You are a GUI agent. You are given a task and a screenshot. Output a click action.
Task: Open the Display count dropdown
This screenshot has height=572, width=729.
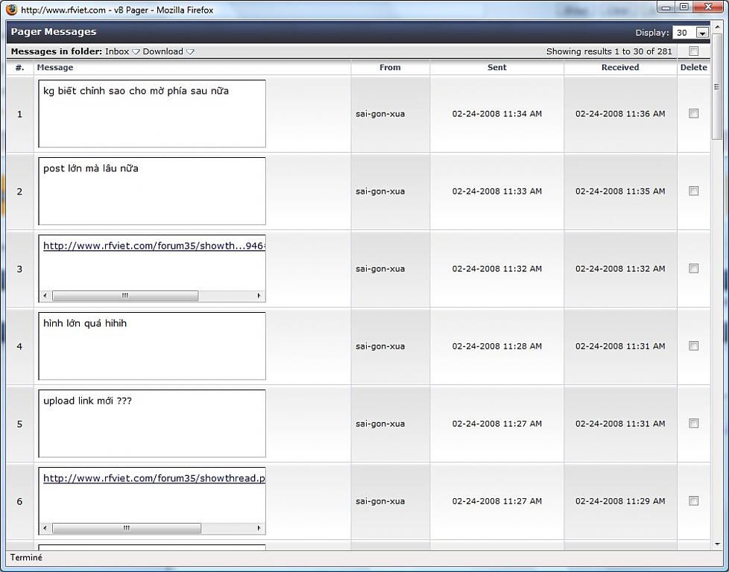click(701, 33)
